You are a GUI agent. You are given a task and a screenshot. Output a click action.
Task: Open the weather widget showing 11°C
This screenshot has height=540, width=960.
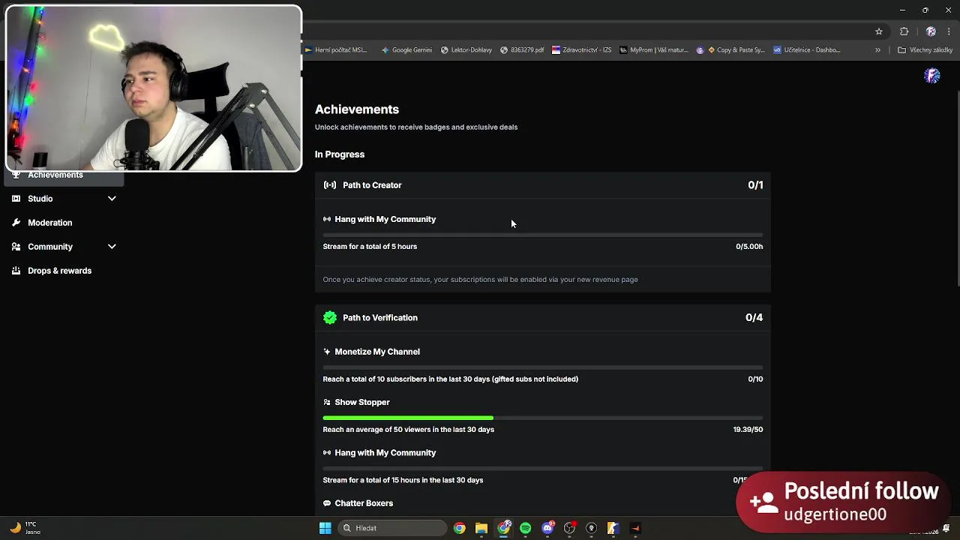click(24, 528)
